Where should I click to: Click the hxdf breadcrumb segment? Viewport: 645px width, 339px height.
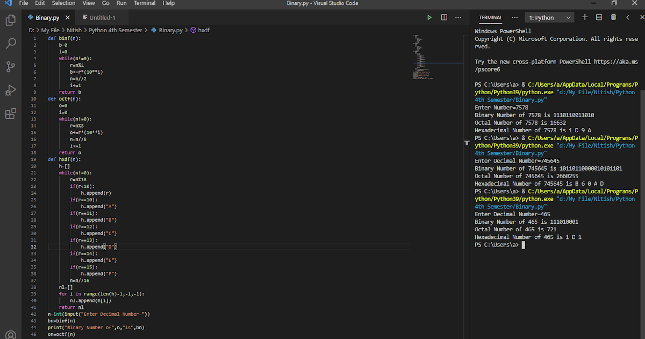click(204, 30)
